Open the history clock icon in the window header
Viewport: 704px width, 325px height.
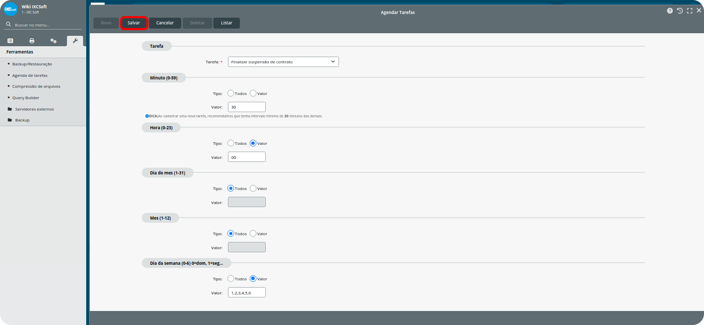tap(680, 10)
